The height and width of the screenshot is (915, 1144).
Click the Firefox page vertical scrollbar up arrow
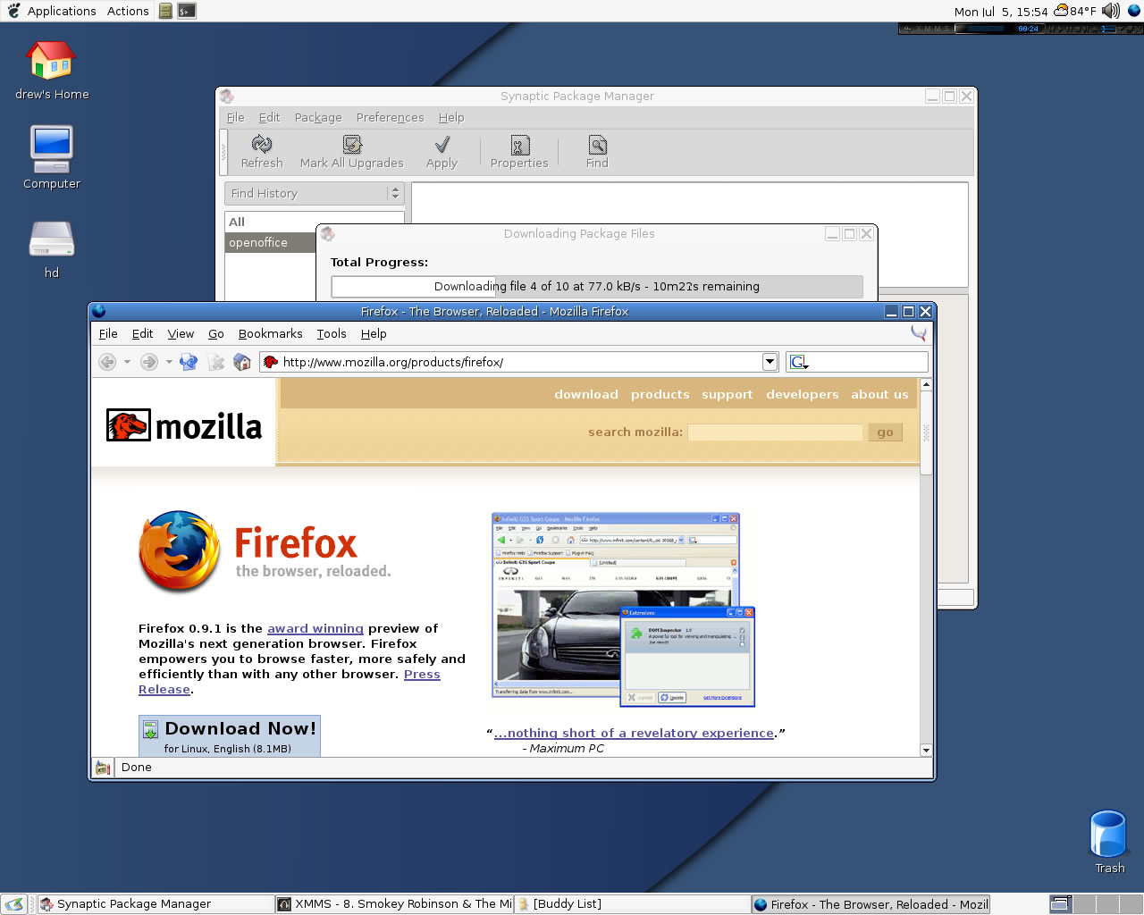(x=926, y=384)
